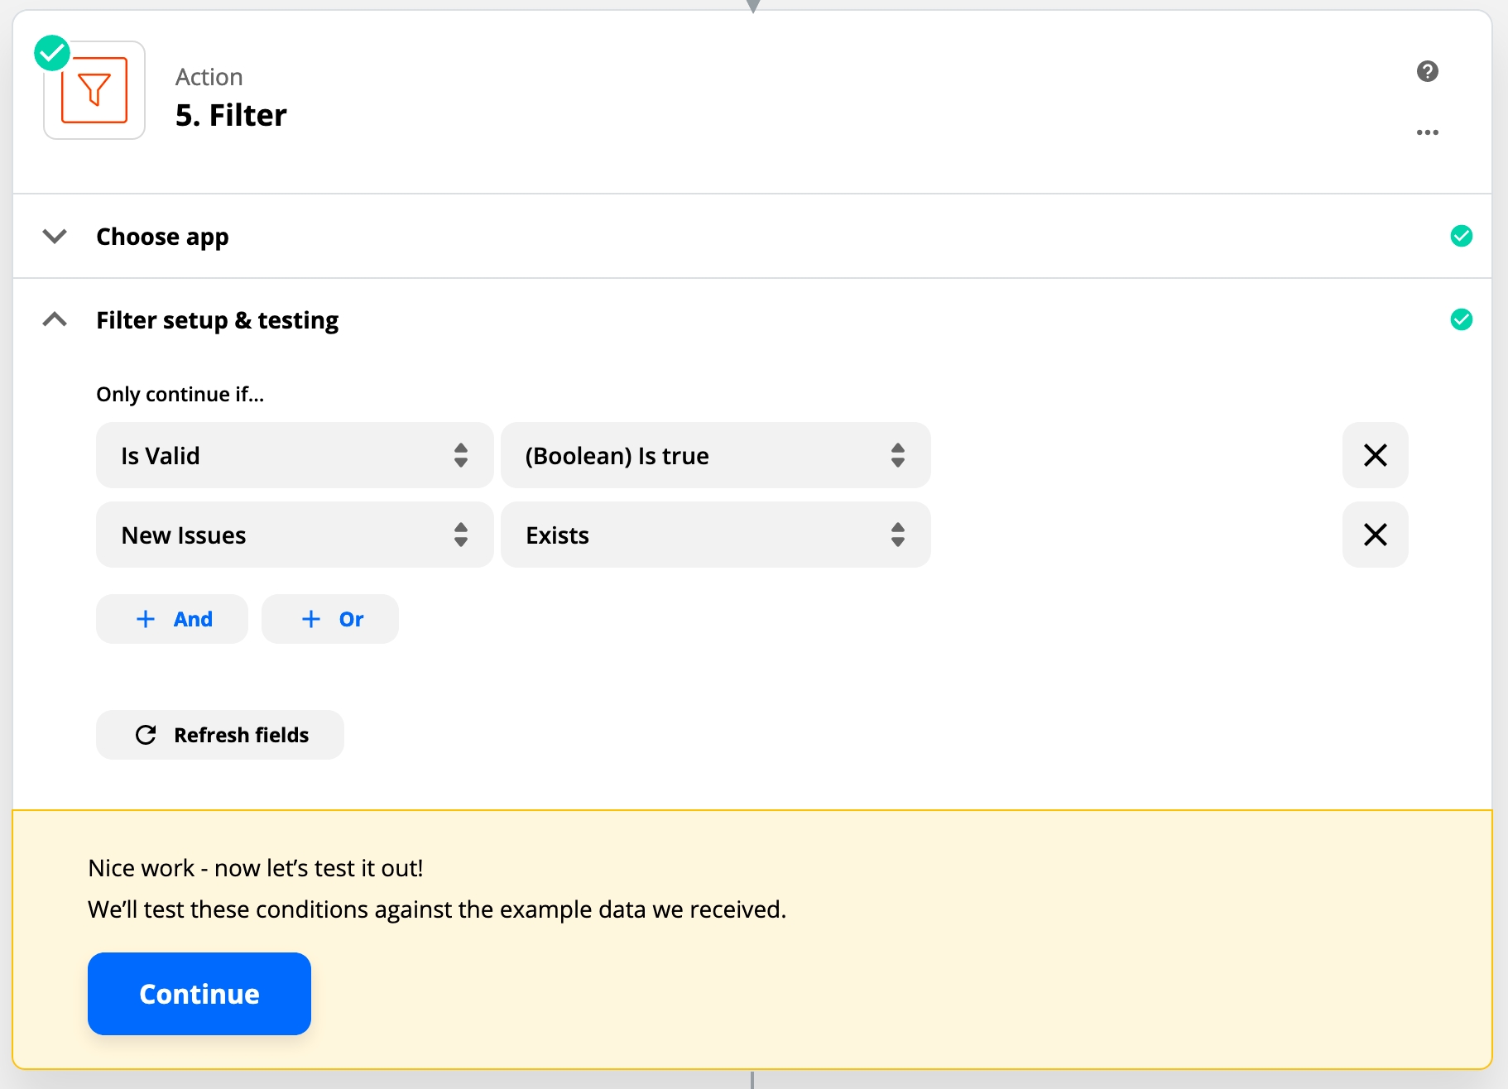Remove the New Issues filter condition

(x=1375, y=535)
